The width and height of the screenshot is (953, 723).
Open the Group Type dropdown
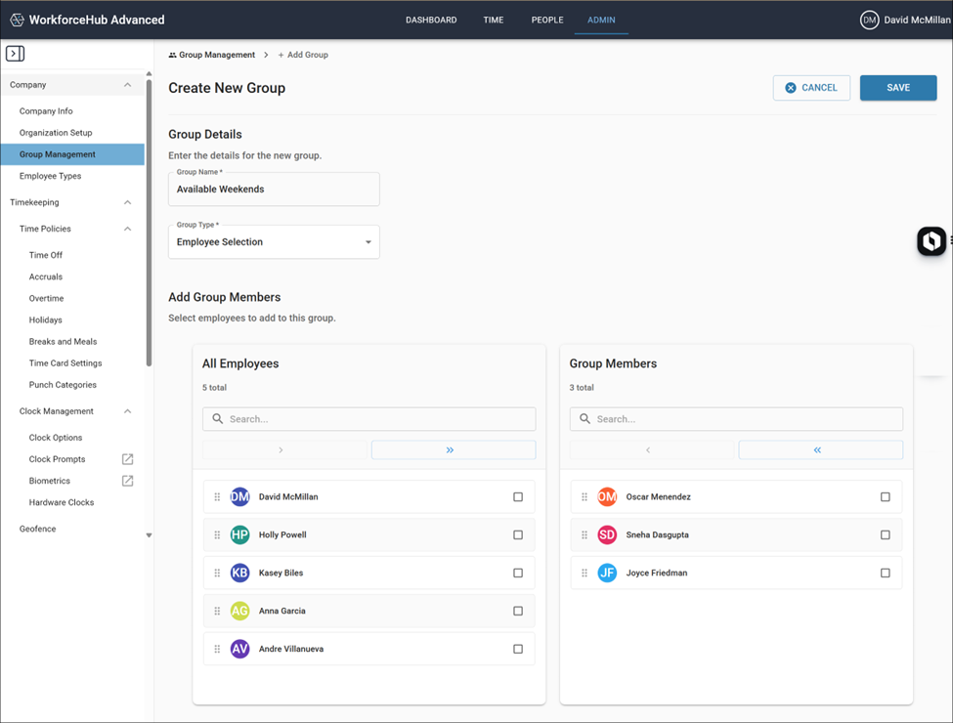pyautogui.click(x=274, y=241)
